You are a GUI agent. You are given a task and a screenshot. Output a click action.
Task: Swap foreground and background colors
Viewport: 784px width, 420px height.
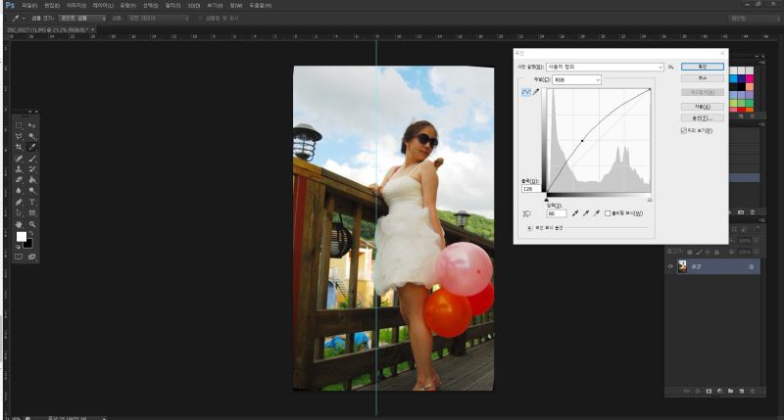pyautogui.click(x=31, y=233)
